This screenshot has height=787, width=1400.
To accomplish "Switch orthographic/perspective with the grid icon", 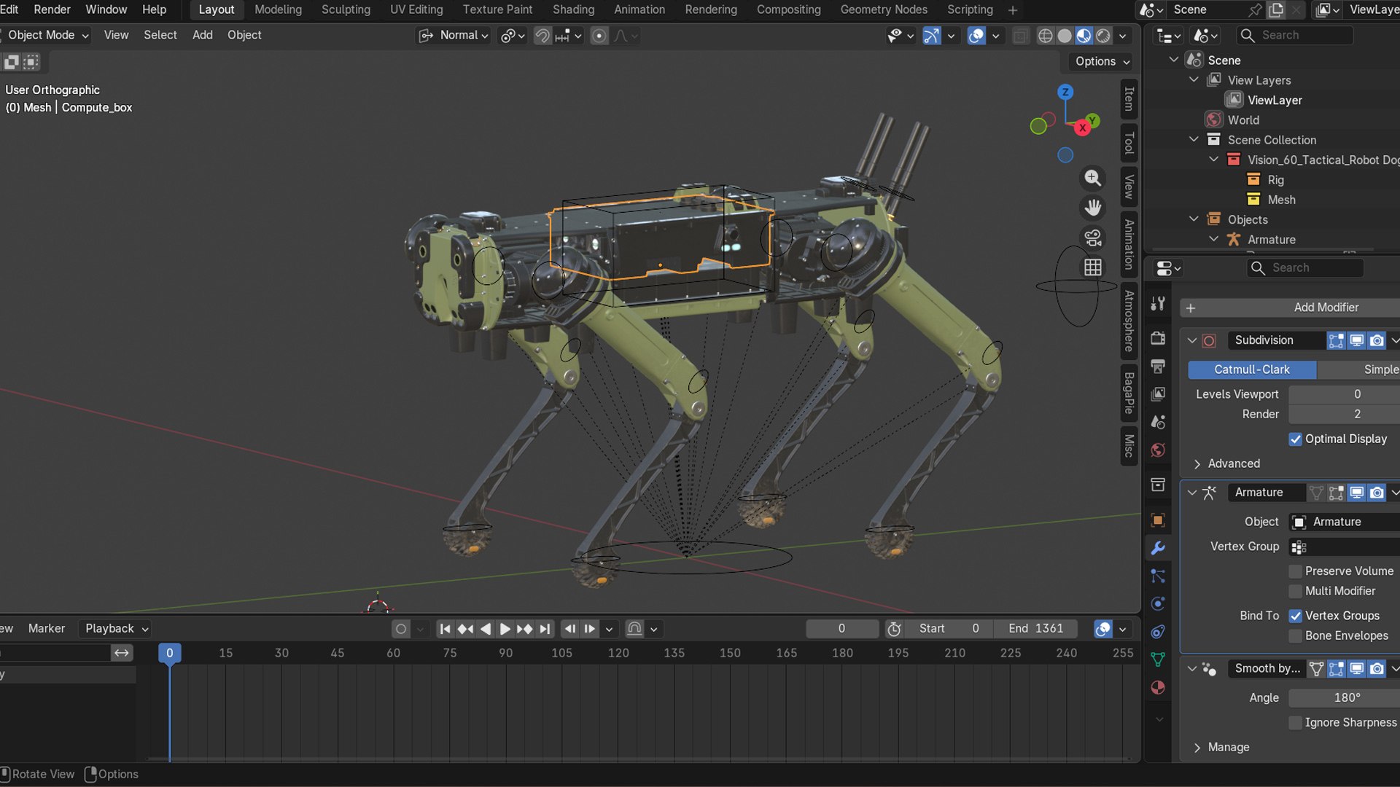I will click(1092, 267).
